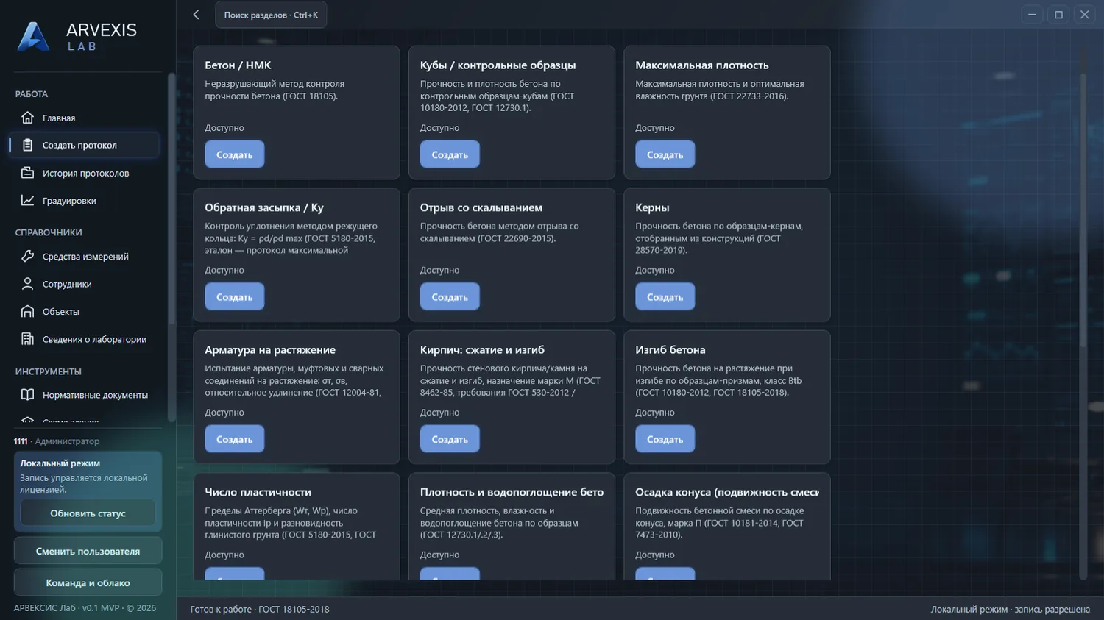Viewport: 1104px width, 620px height.
Task: Open the Средства измерений wrench icon
Action: click(x=28, y=256)
